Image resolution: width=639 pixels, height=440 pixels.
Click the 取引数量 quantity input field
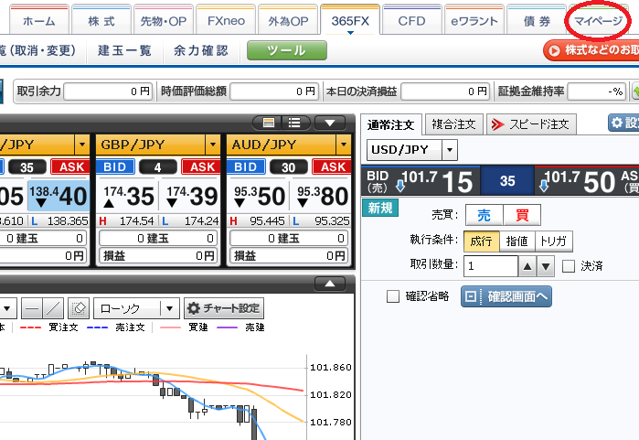pyautogui.click(x=491, y=266)
